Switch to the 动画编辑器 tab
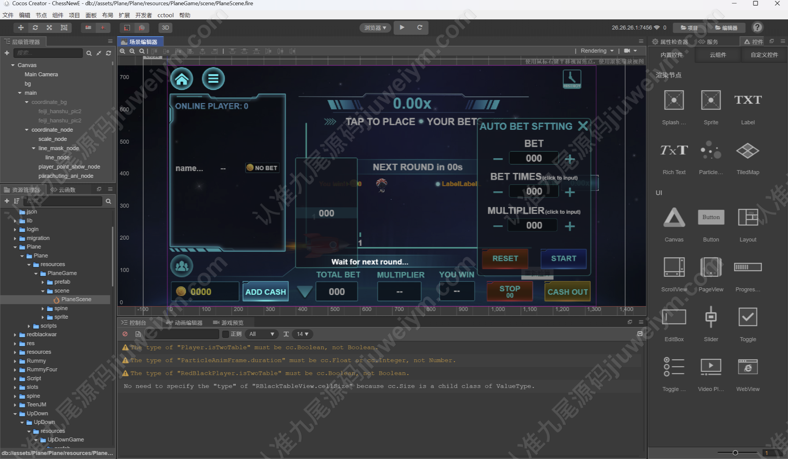 pos(184,323)
